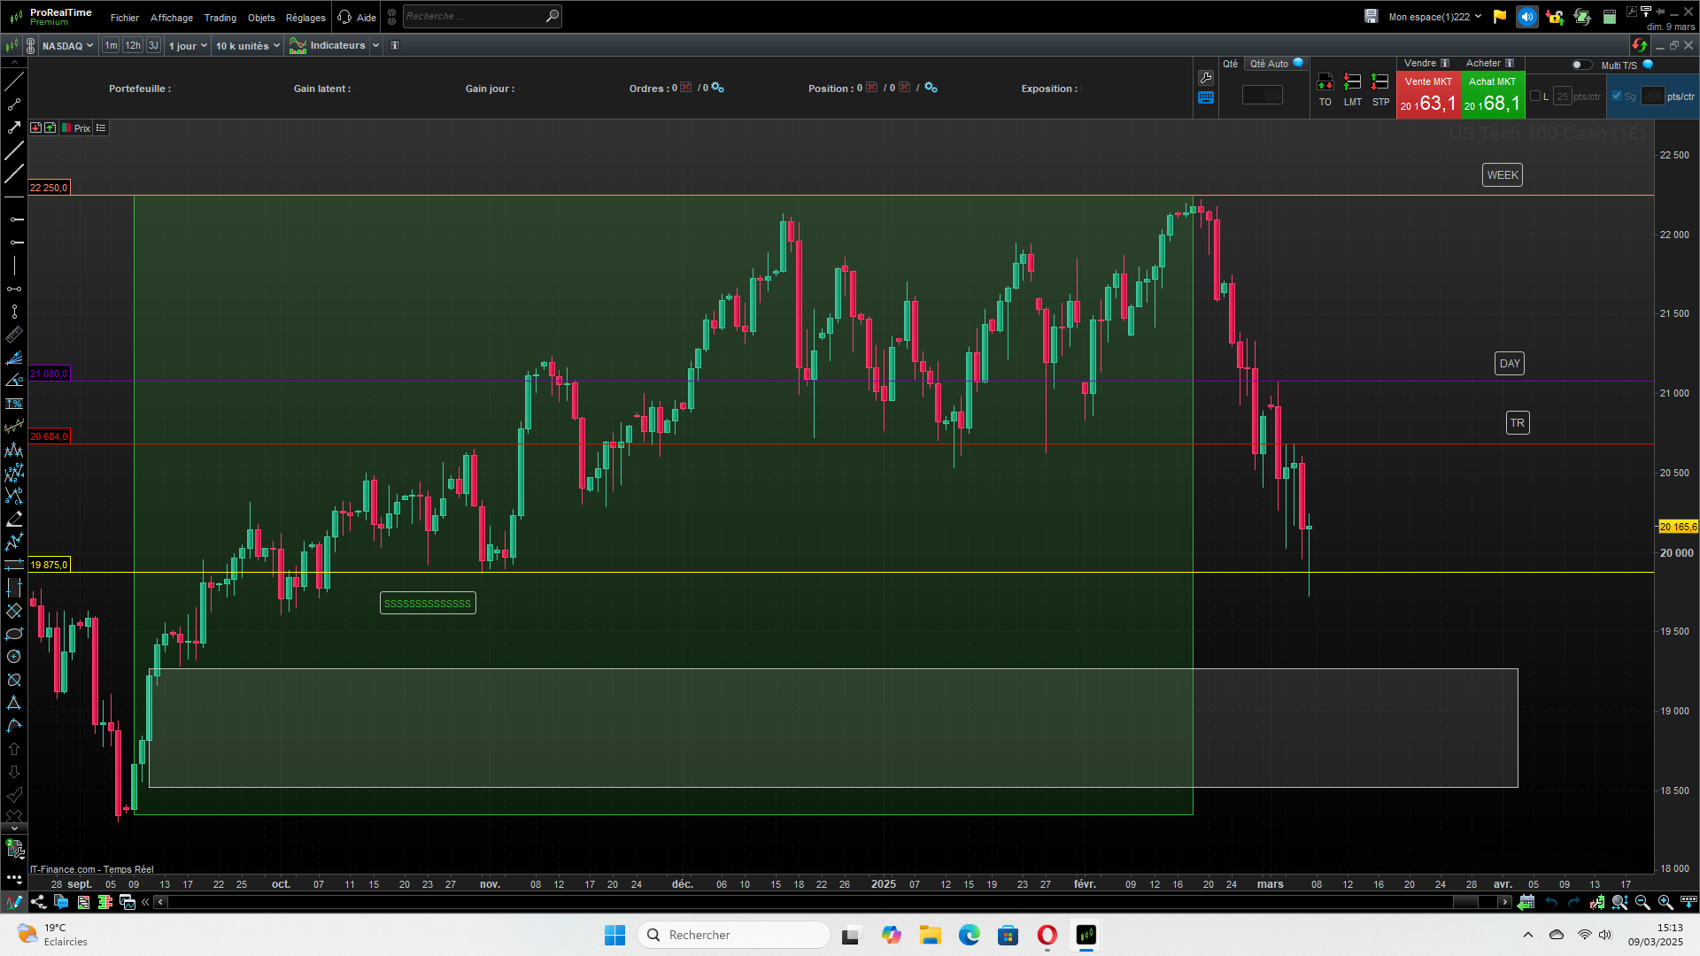Check the L limit checkbox
The height and width of the screenshot is (956, 1700).
click(1535, 96)
